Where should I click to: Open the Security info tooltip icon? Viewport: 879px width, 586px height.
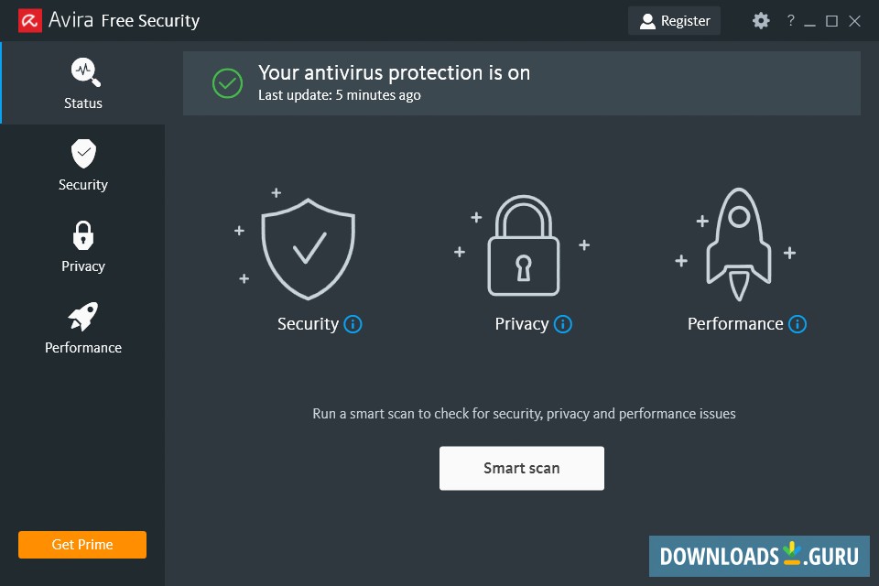pos(353,323)
